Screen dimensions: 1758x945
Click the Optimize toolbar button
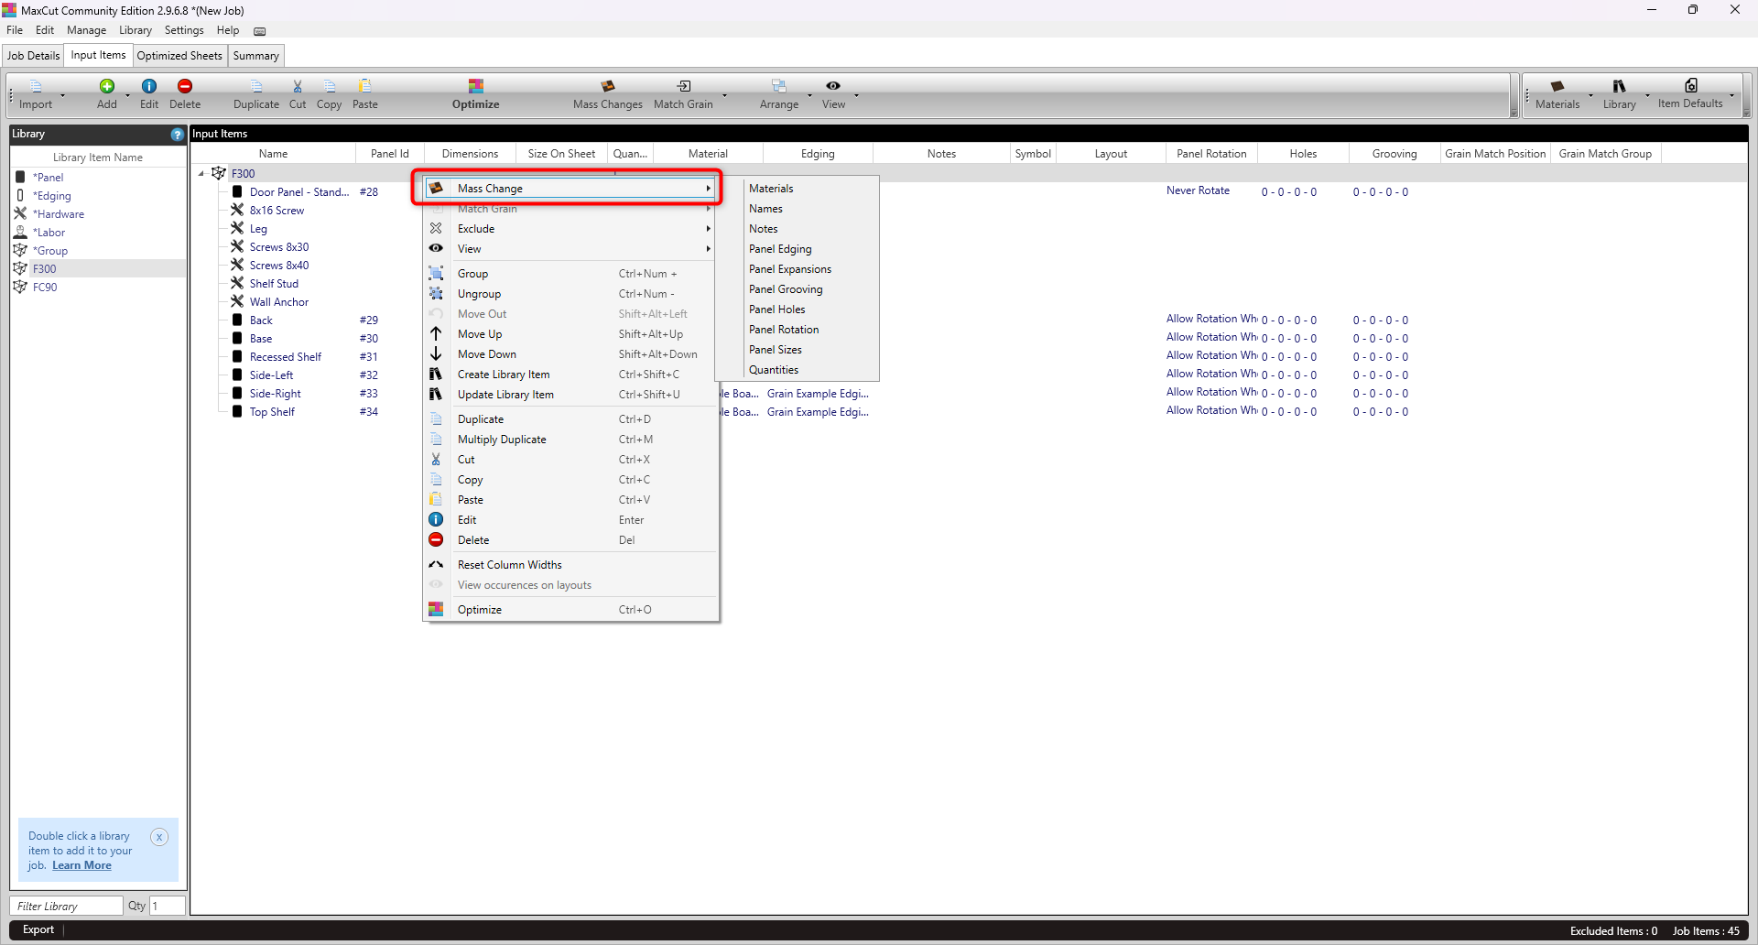(476, 94)
